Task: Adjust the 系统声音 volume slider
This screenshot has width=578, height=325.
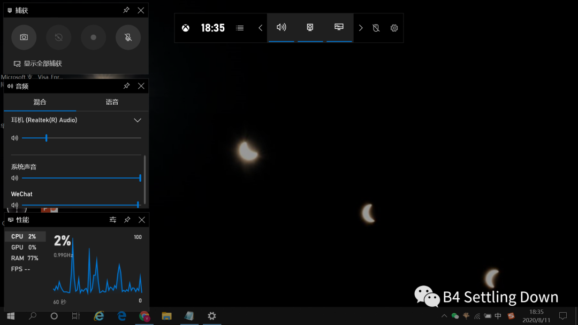Action: [81, 178]
